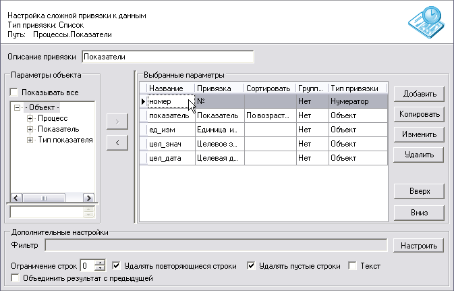454x291 pixels.
Task: Toggle the Показывать все checkbox
Action: click(x=14, y=92)
